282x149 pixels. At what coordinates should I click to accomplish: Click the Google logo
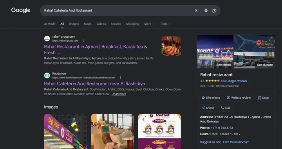(x=21, y=11)
